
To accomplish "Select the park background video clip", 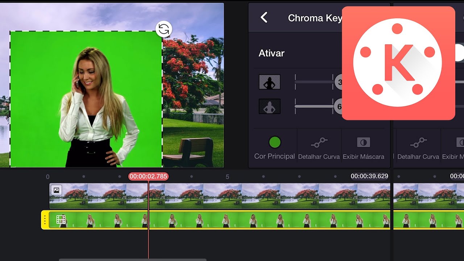I will pos(220,196).
